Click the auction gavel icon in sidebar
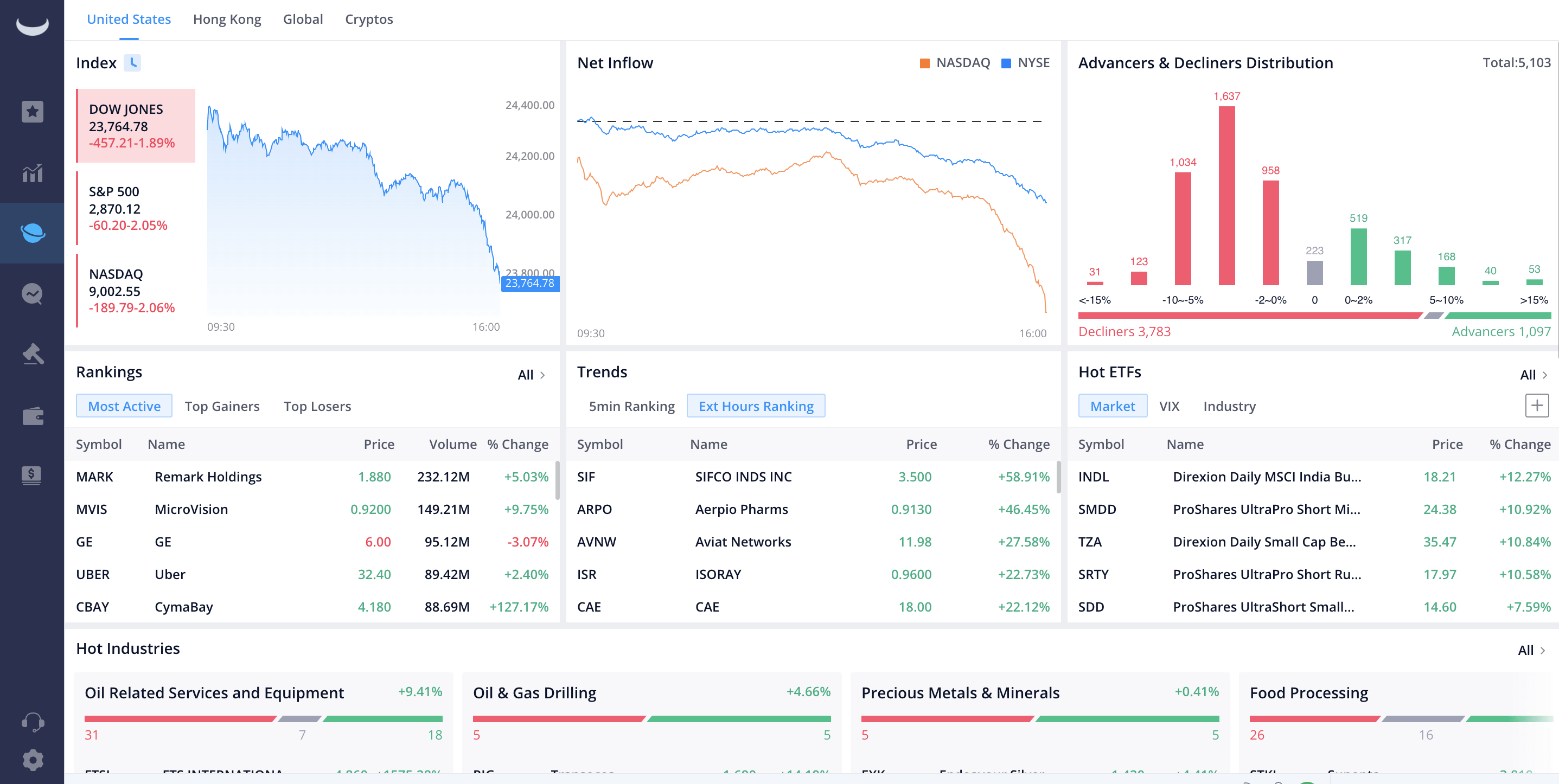 click(32, 355)
